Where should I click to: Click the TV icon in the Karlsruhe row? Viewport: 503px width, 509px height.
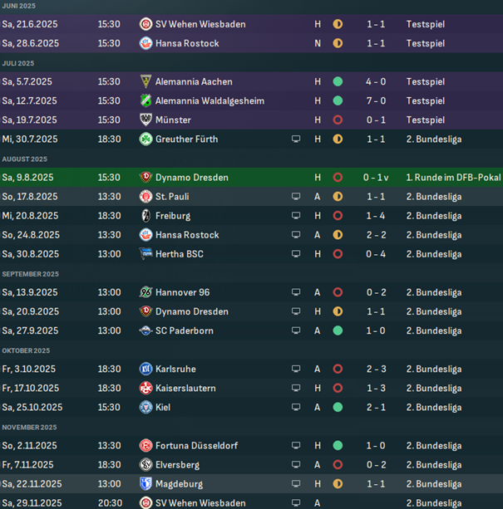[x=295, y=370]
